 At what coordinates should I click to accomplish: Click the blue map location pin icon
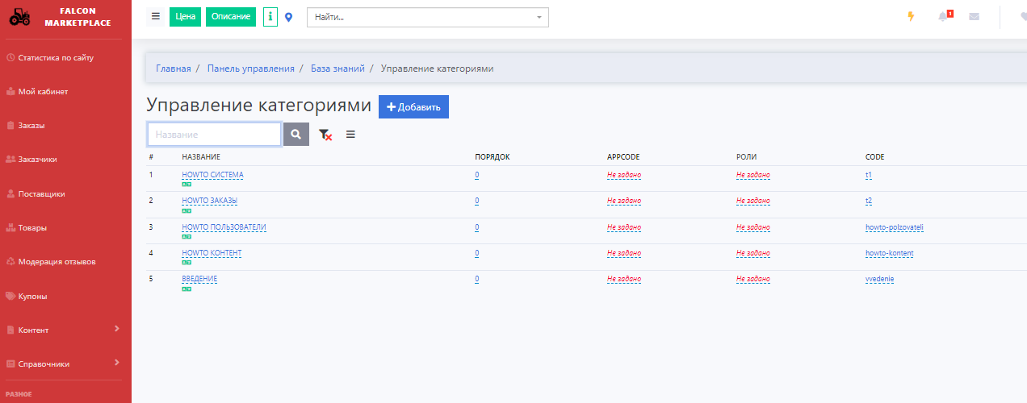pos(289,17)
